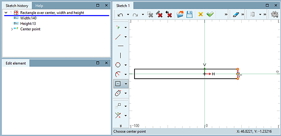Click the 'Choose center point' status text
This screenshot has height=136, width=281.
(x=130, y=132)
